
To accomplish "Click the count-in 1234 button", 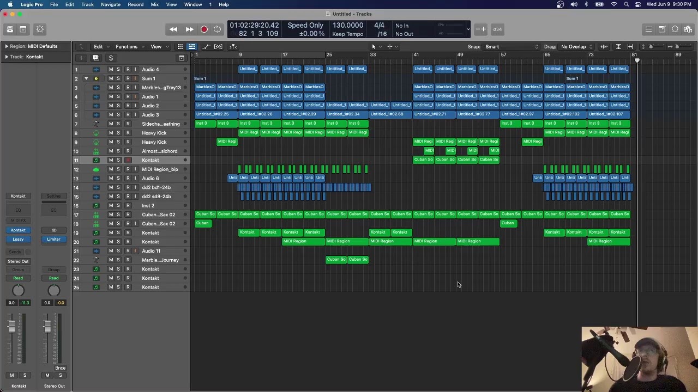I will click(x=497, y=29).
